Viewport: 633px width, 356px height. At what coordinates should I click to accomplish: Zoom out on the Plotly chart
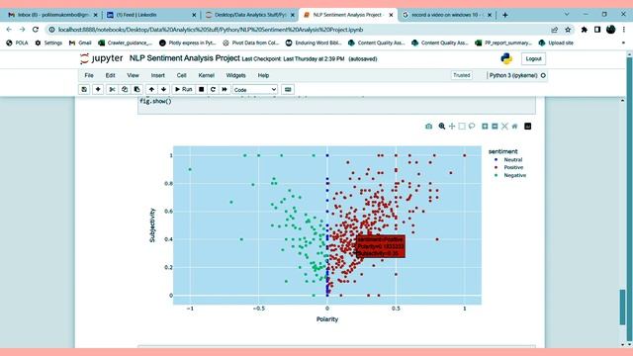tap(495, 127)
